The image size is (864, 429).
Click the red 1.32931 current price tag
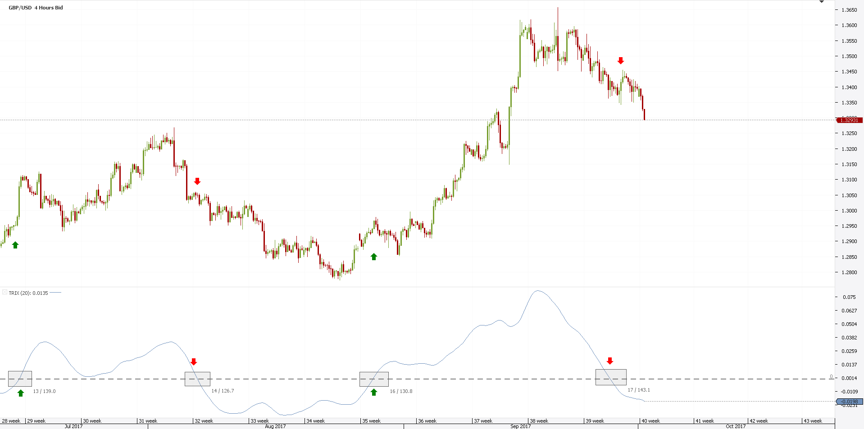tap(849, 120)
